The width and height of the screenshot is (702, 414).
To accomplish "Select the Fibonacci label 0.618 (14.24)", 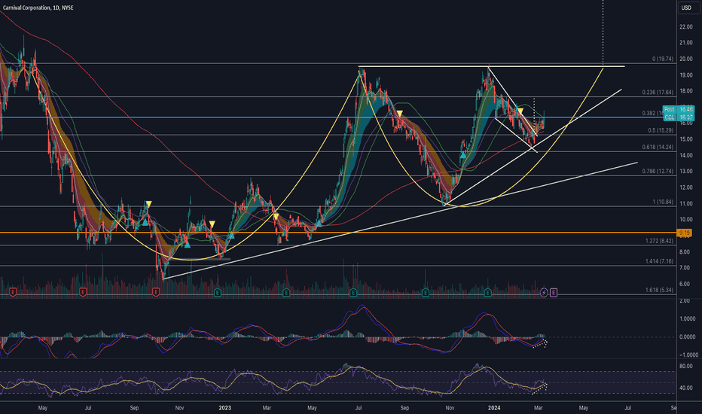I will pos(658,147).
